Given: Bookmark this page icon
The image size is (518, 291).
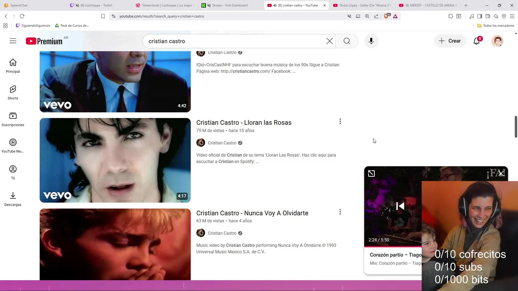Looking at the screenshot, I should 103,16.
